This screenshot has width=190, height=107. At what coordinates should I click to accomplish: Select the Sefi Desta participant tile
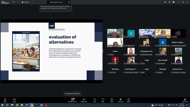click(x=115, y=69)
